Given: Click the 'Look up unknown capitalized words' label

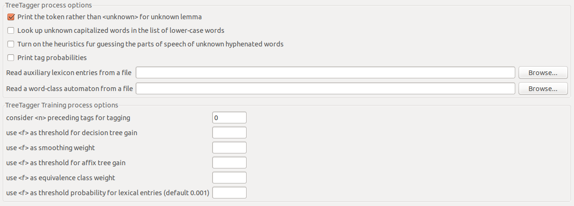Looking at the screenshot, I should (120, 31).
